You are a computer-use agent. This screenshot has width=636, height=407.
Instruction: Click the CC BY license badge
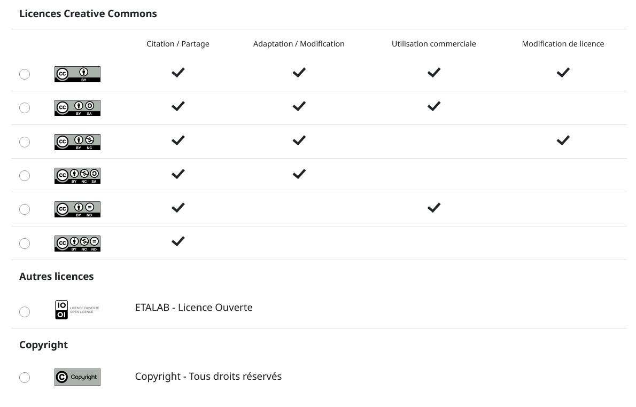(x=77, y=74)
